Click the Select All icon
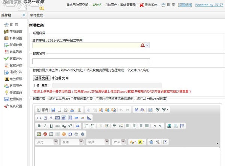Image resolution: width=225 pixels, height=166 pixels. point(150,110)
